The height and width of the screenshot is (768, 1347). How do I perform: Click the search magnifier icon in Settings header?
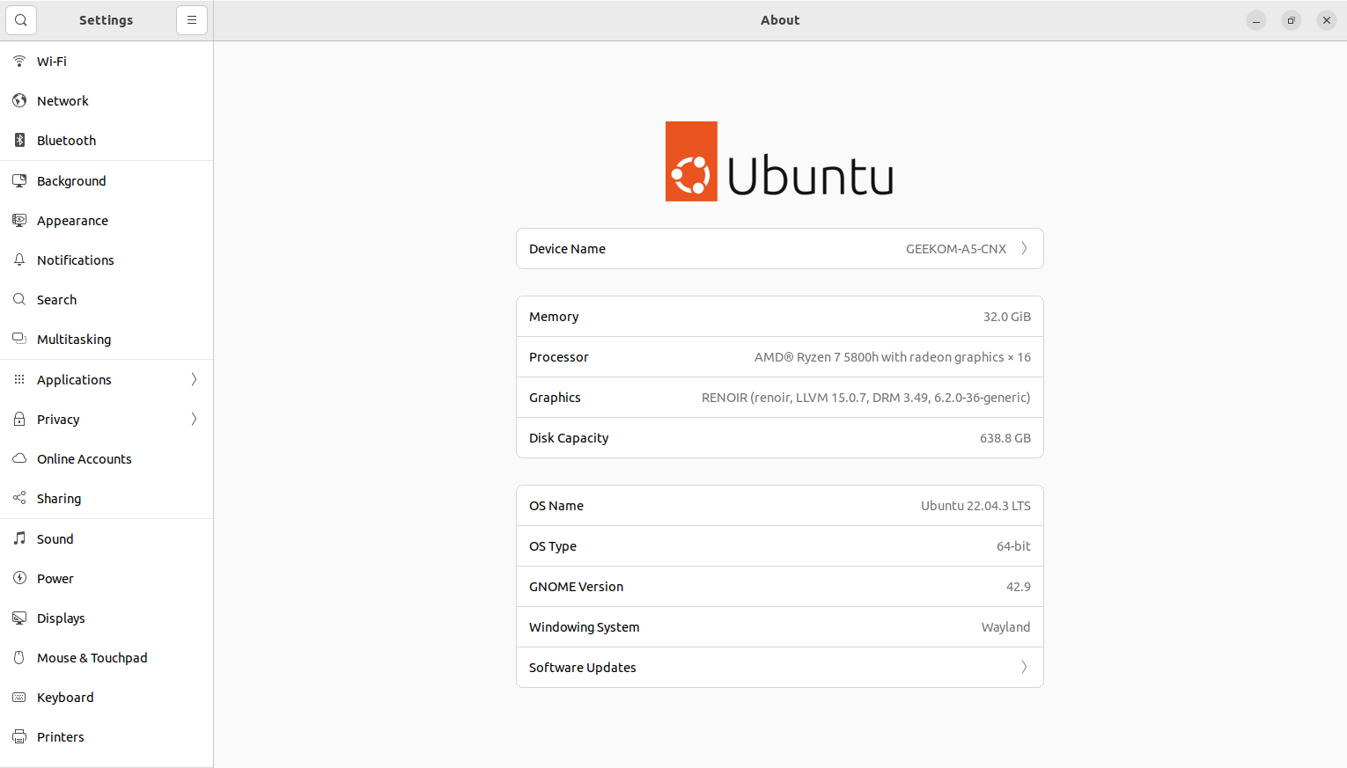coord(21,20)
